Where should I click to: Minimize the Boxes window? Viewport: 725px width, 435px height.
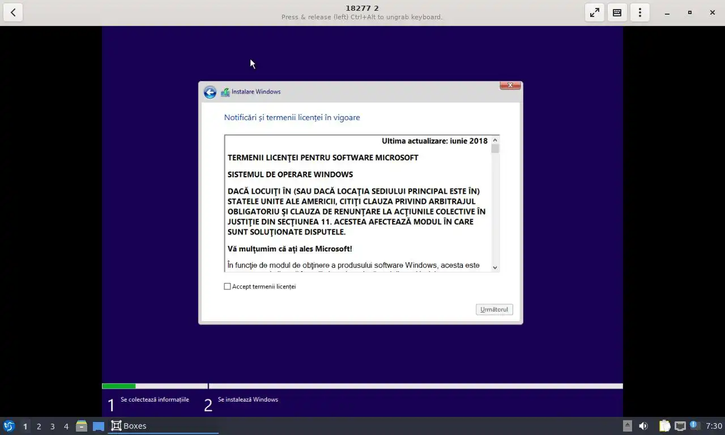point(667,12)
